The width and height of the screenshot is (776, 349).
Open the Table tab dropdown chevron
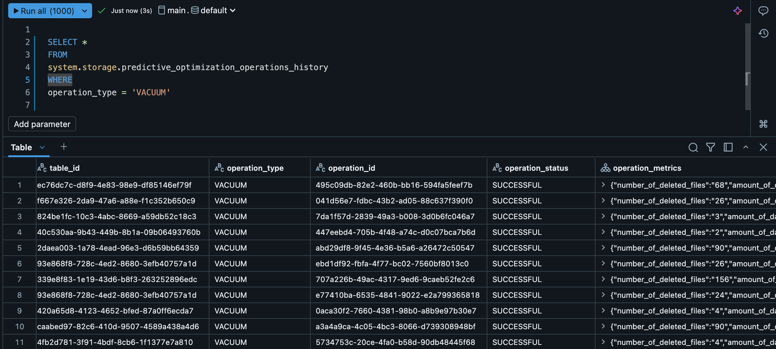coord(42,147)
